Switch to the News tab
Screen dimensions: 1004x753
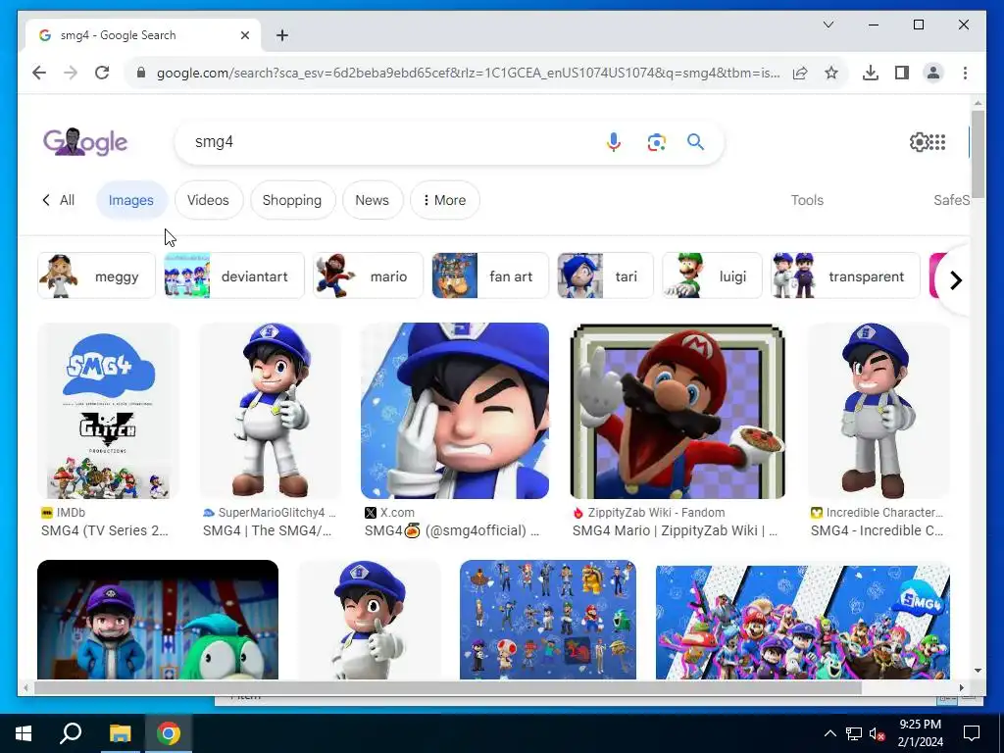coord(372,200)
